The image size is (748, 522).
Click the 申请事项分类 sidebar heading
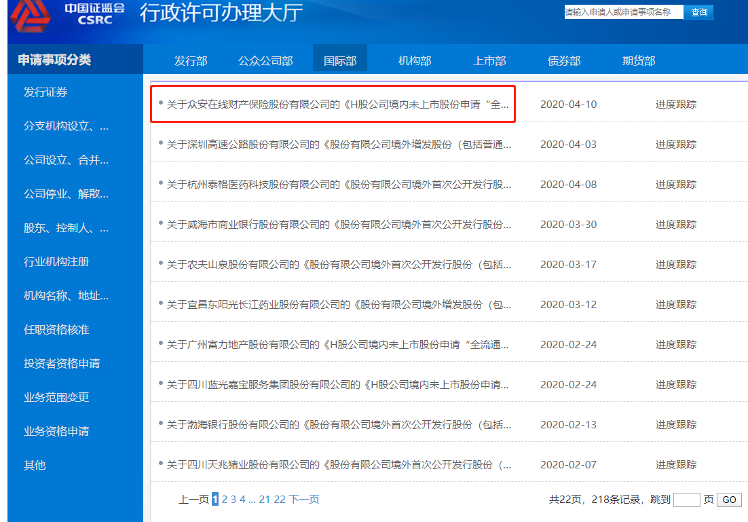click(x=54, y=60)
